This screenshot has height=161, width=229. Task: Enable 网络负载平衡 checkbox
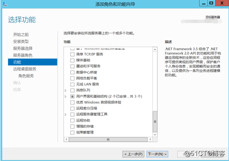[x=72, y=78]
